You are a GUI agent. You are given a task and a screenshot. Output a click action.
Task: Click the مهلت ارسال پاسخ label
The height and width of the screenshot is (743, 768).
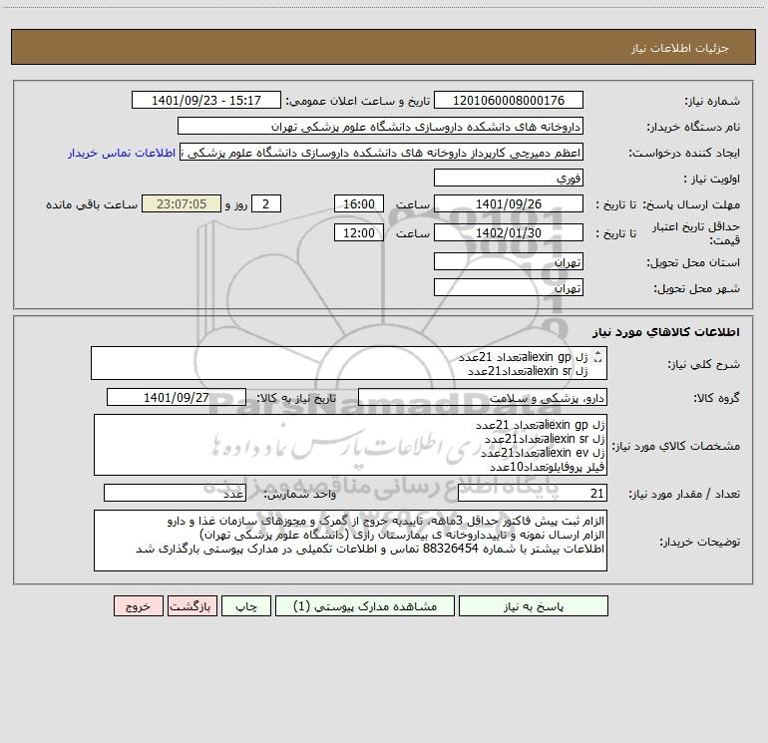pos(691,204)
